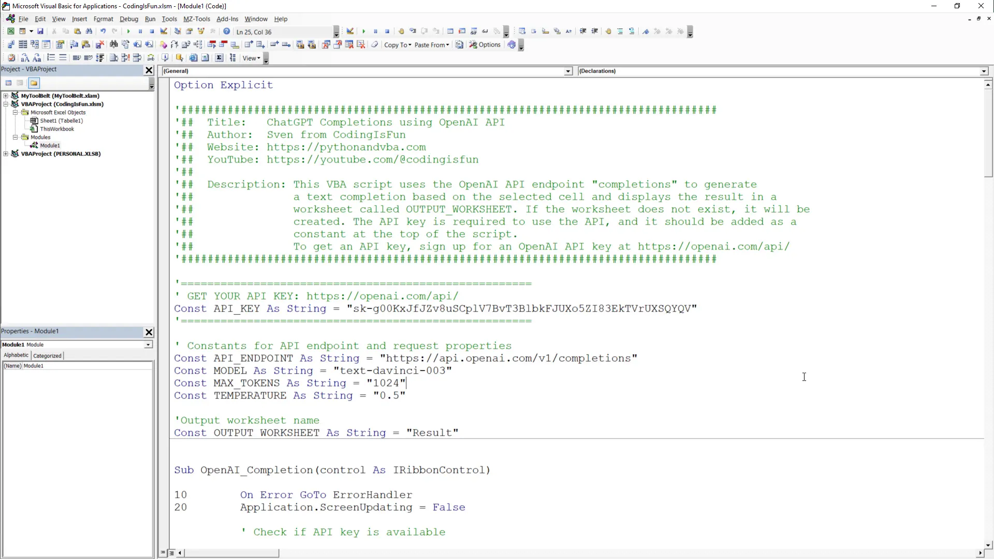Open the MZ-Tools menu
The height and width of the screenshot is (559, 994).
point(197,19)
